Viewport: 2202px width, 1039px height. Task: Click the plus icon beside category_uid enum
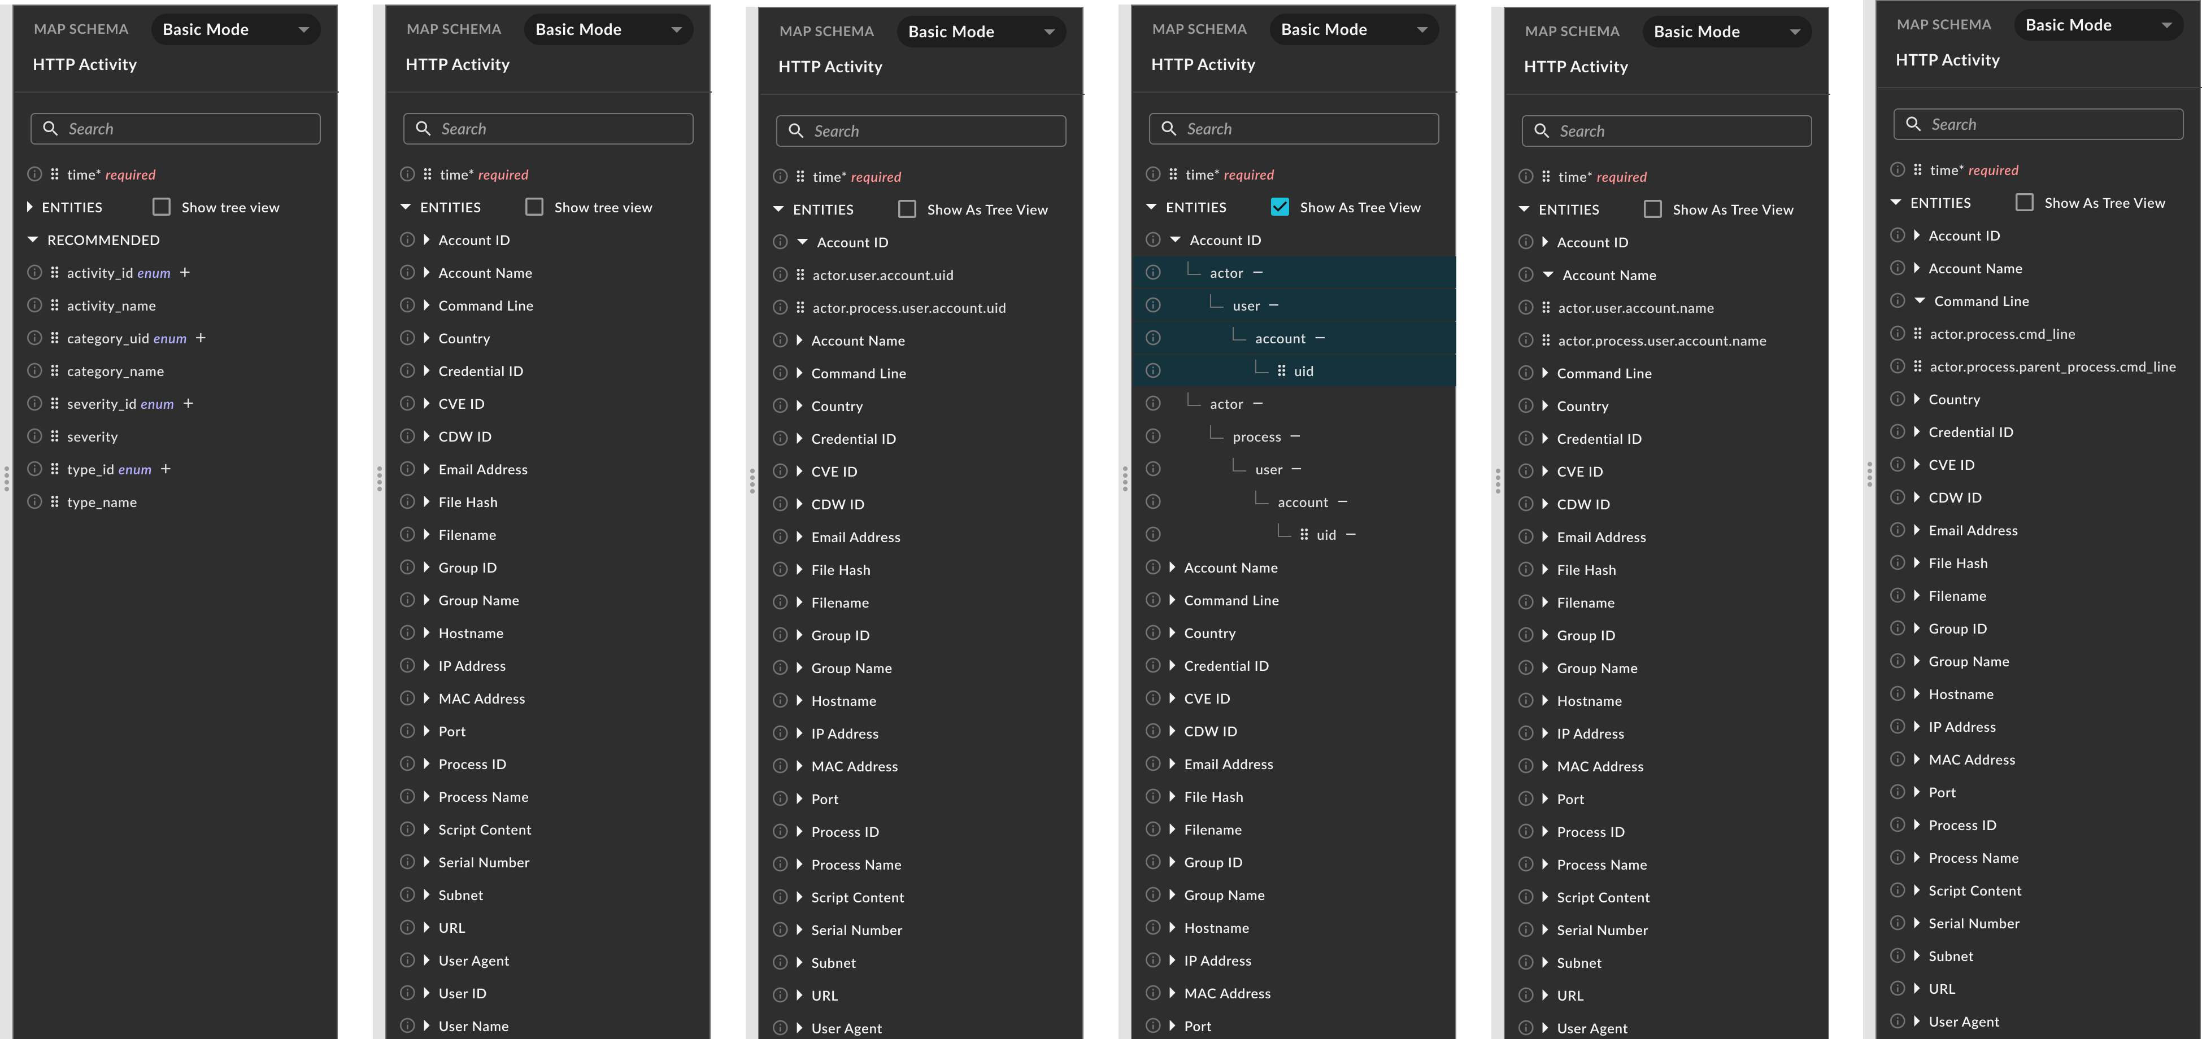201,338
